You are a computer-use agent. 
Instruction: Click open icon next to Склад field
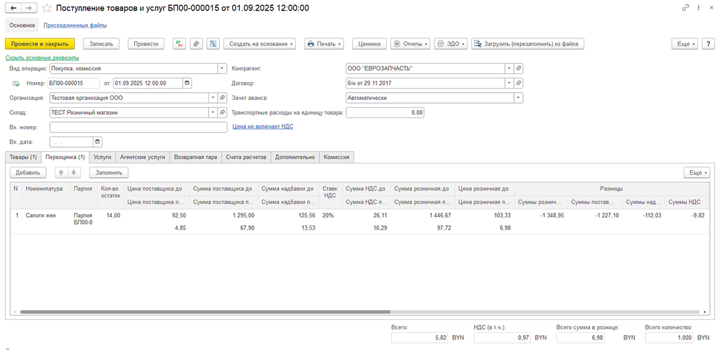click(223, 112)
